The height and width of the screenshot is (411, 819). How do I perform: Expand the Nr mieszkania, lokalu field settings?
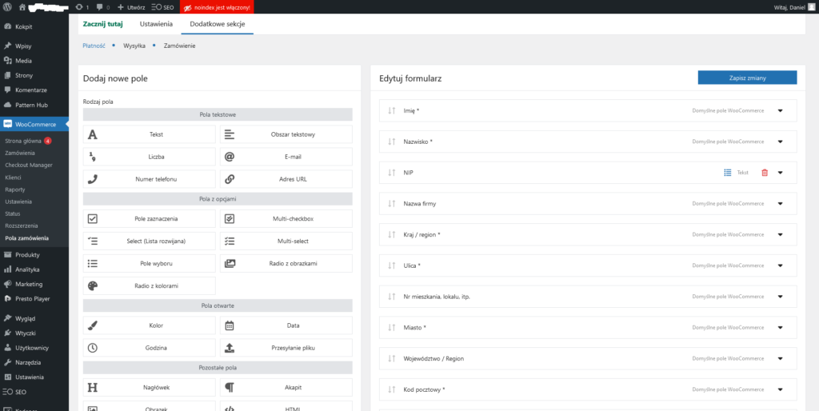[x=781, y=297]
